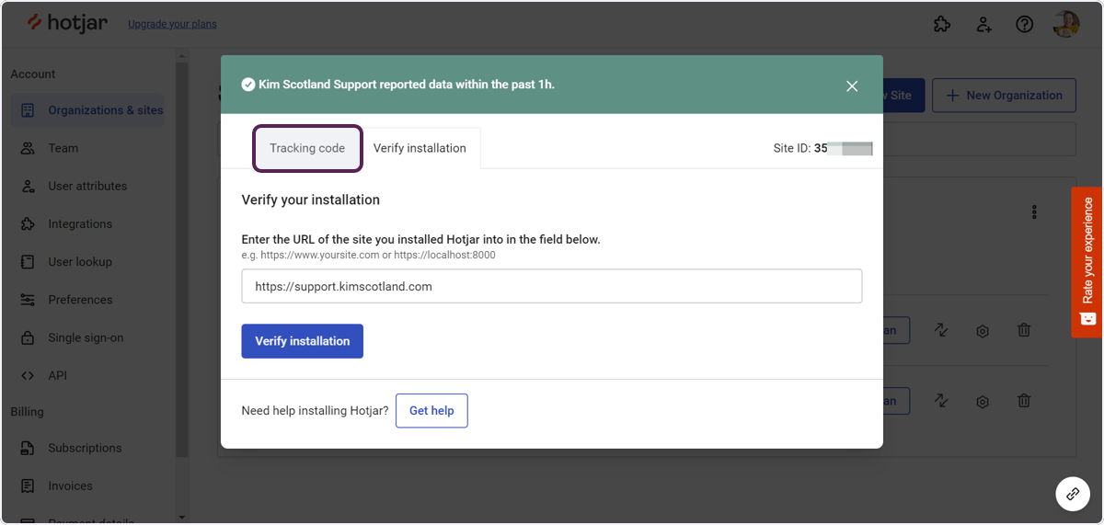Click the upper row's transfer arrows icon

coord(941,330)
